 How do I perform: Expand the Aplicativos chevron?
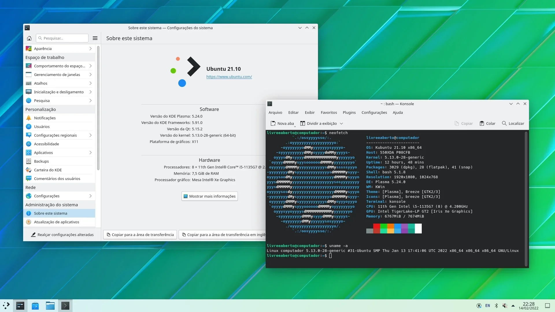(90, 153)
